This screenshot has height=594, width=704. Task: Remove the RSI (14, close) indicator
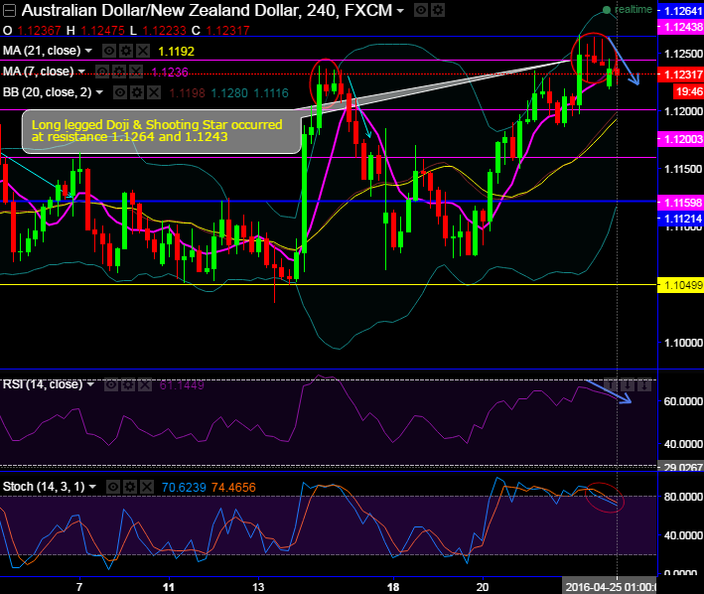pyautogui.click(x=145, y=384)
